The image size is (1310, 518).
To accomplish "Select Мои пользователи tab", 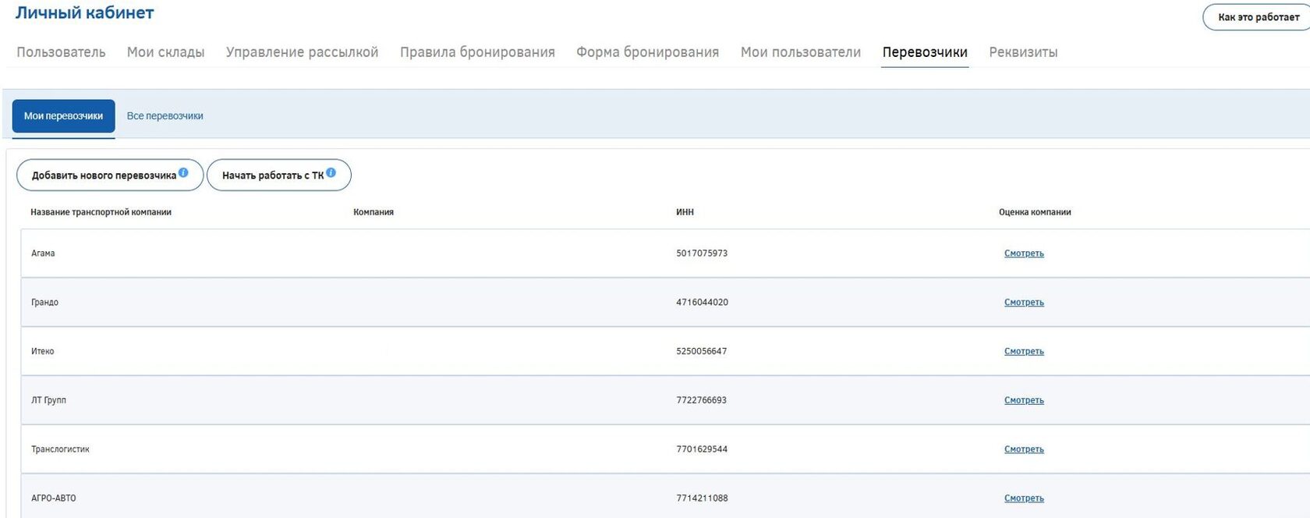I will click(801, 52).
